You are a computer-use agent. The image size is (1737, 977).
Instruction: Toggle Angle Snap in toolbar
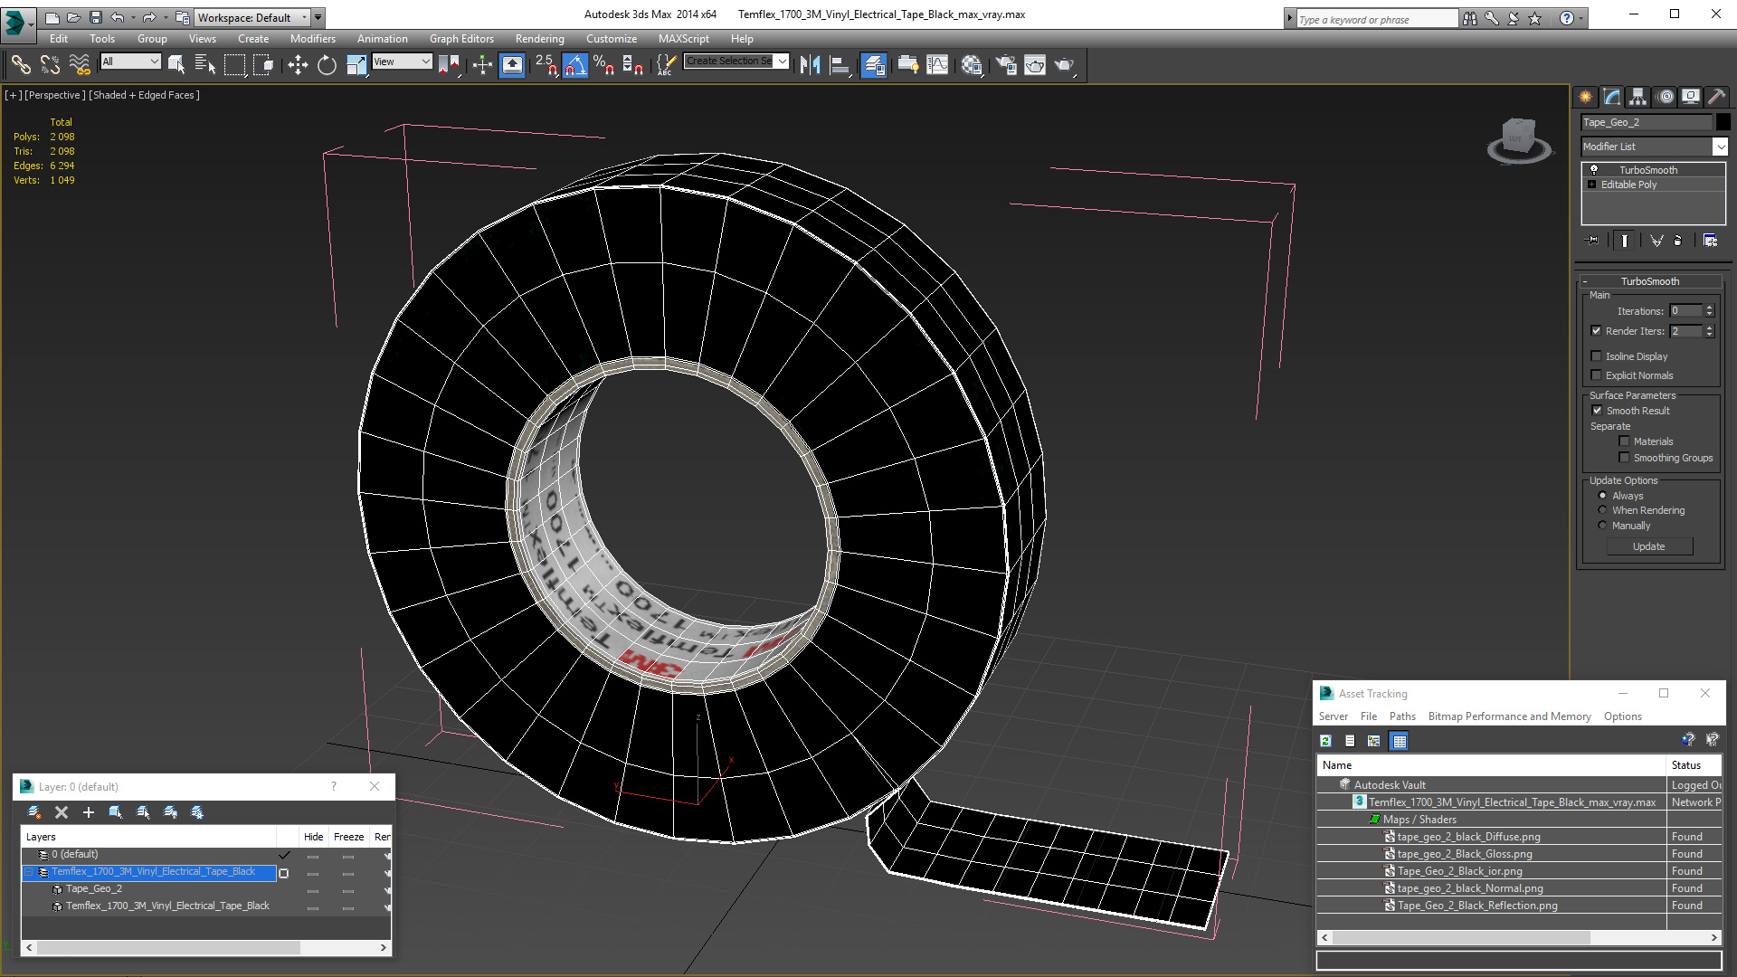coord(575,64)
